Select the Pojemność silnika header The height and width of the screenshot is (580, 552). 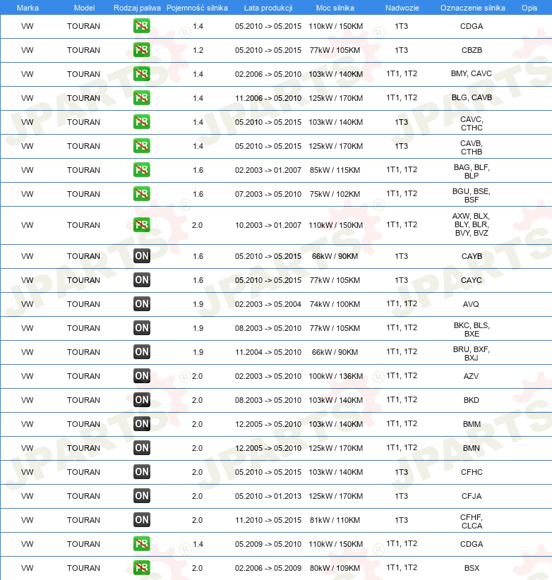[197, 8]
